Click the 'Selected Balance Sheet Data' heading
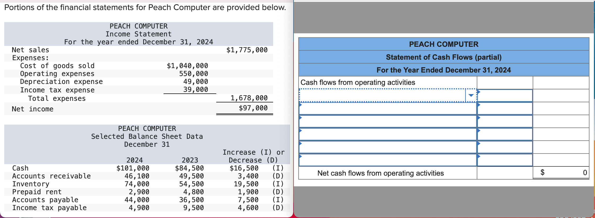 pos(147,136)
